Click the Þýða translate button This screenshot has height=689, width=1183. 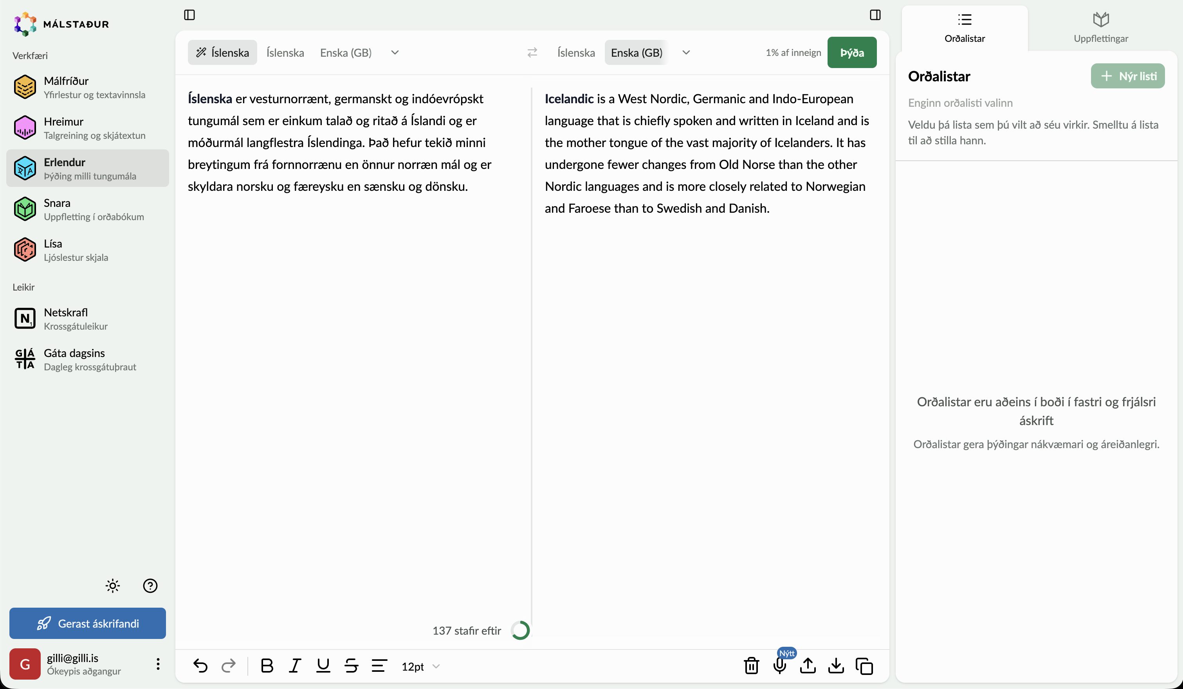click(851, 52)
